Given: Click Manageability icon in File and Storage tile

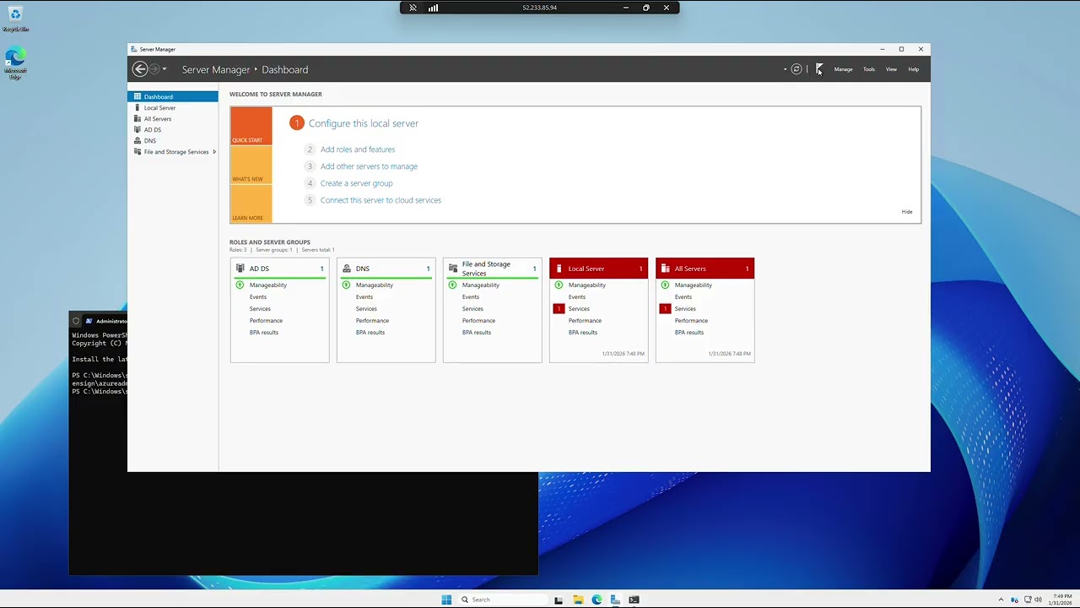Looking at the screenshot, I should tap(453, 285).
